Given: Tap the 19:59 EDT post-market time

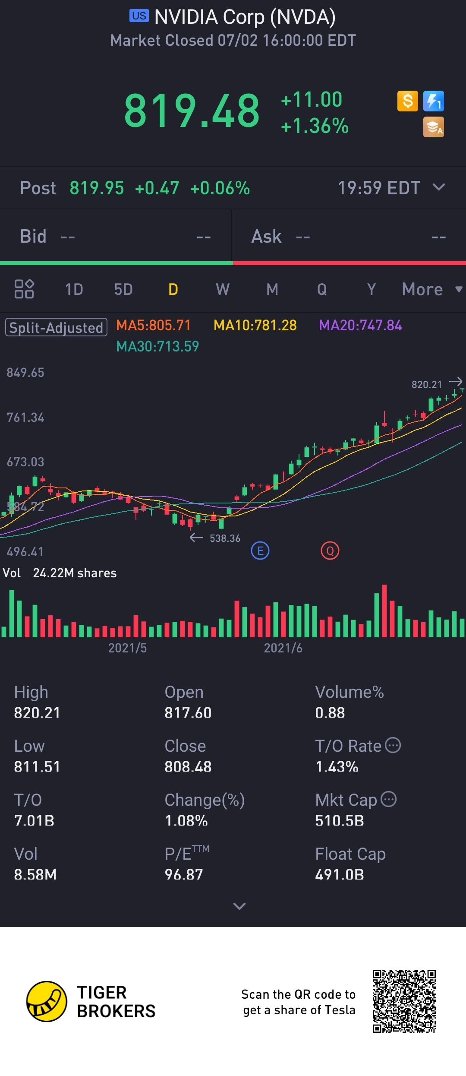Looking at the screenshot, I should tap(379, 188).
